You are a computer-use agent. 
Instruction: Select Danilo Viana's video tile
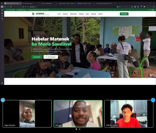click(x=129, y=114)
